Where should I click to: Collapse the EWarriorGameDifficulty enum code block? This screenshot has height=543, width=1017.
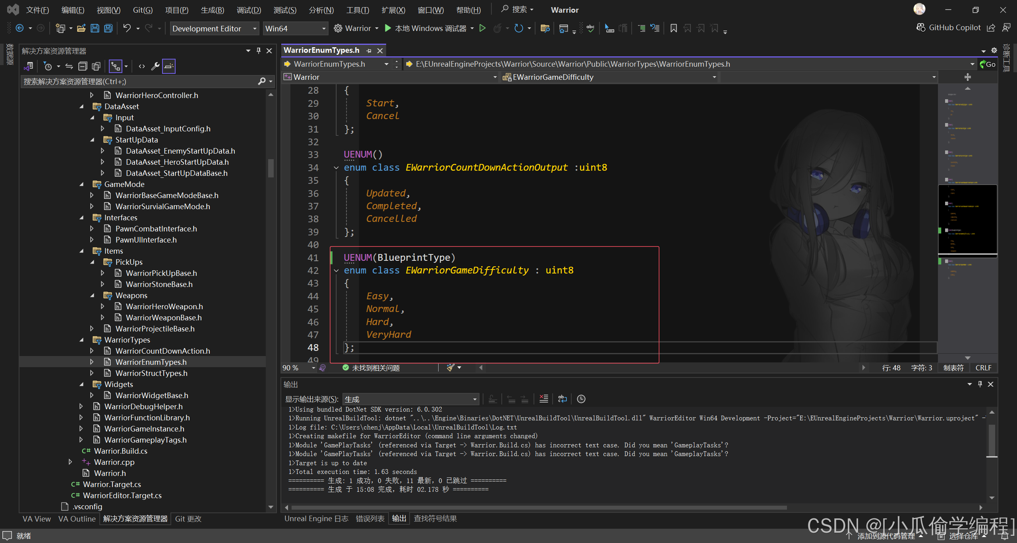[x=336, y=271]
